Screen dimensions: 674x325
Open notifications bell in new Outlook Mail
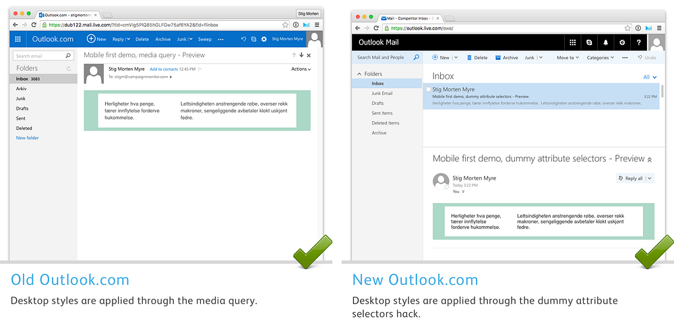coord(606,42)
